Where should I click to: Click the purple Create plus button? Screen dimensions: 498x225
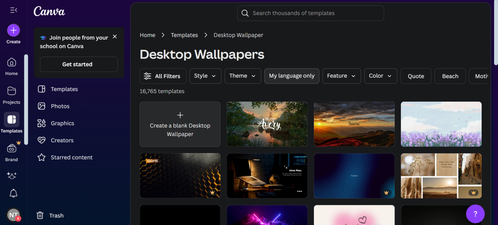13,30
